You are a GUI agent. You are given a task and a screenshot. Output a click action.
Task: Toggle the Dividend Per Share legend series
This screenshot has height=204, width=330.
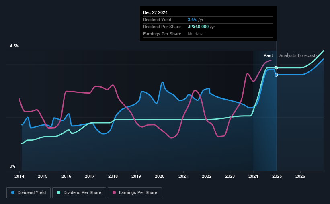79,193
